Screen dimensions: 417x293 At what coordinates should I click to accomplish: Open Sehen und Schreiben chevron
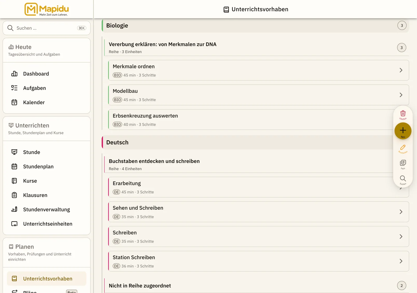[401, 212]
